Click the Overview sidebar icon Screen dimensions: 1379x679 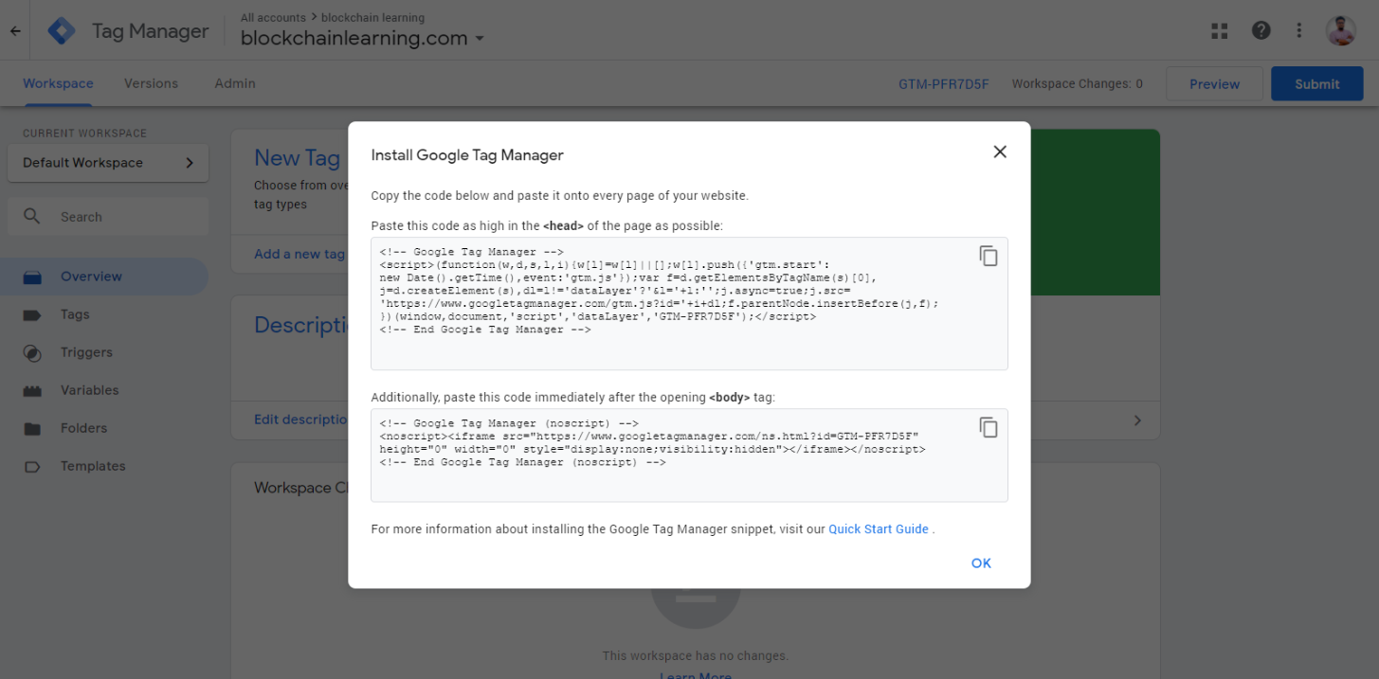click(32, 277)
